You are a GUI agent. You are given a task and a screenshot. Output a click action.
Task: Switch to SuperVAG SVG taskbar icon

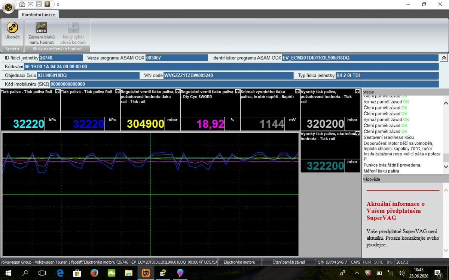click(x=146, y=273)
